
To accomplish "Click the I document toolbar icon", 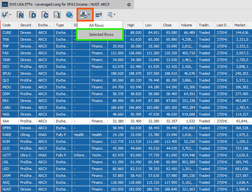I will coord(57,15).
